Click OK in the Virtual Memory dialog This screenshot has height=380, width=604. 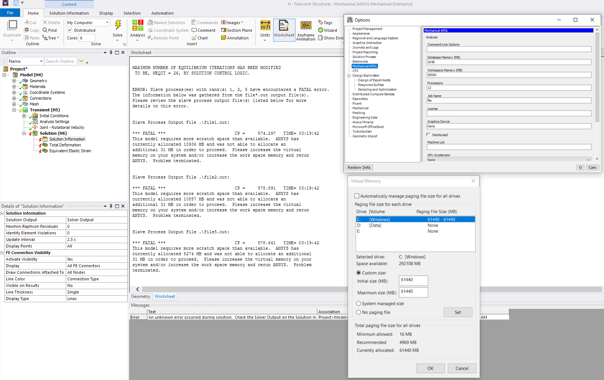430,368
